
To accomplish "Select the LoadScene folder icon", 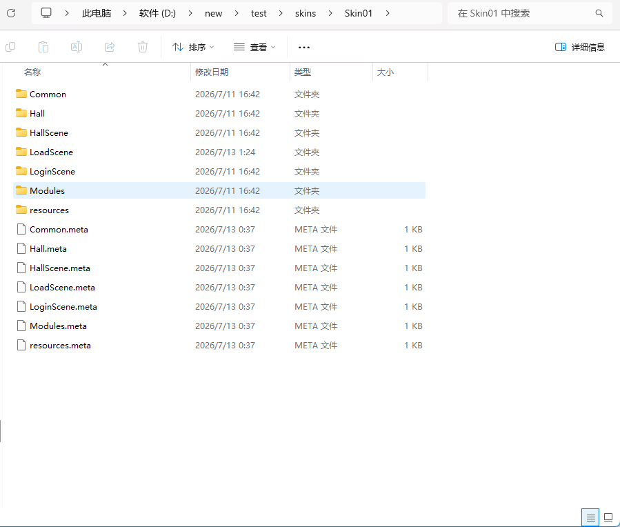I will 21,152.
